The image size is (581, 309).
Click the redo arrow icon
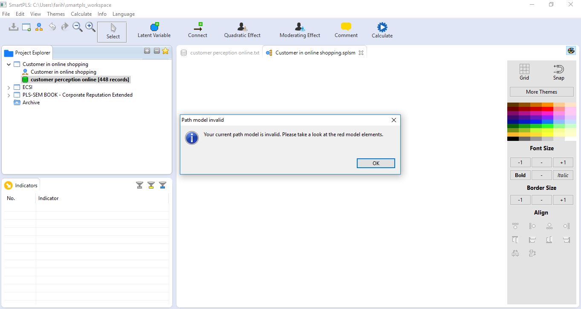click(65, 27)
